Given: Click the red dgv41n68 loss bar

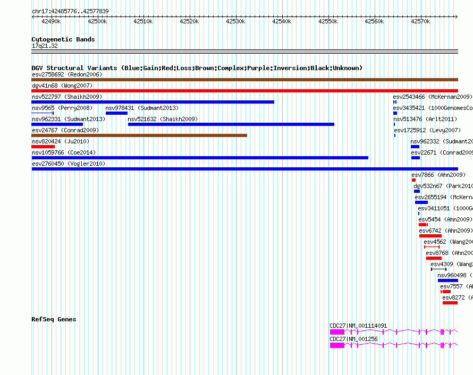Looking at the screenshot, I should click(x=244, y=91).
